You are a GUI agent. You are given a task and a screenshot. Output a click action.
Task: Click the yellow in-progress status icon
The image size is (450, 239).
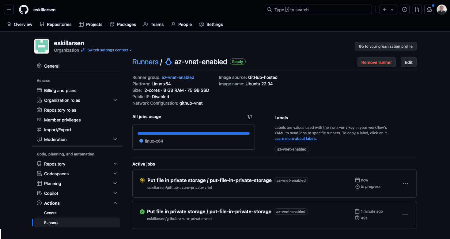click(142, 180)
